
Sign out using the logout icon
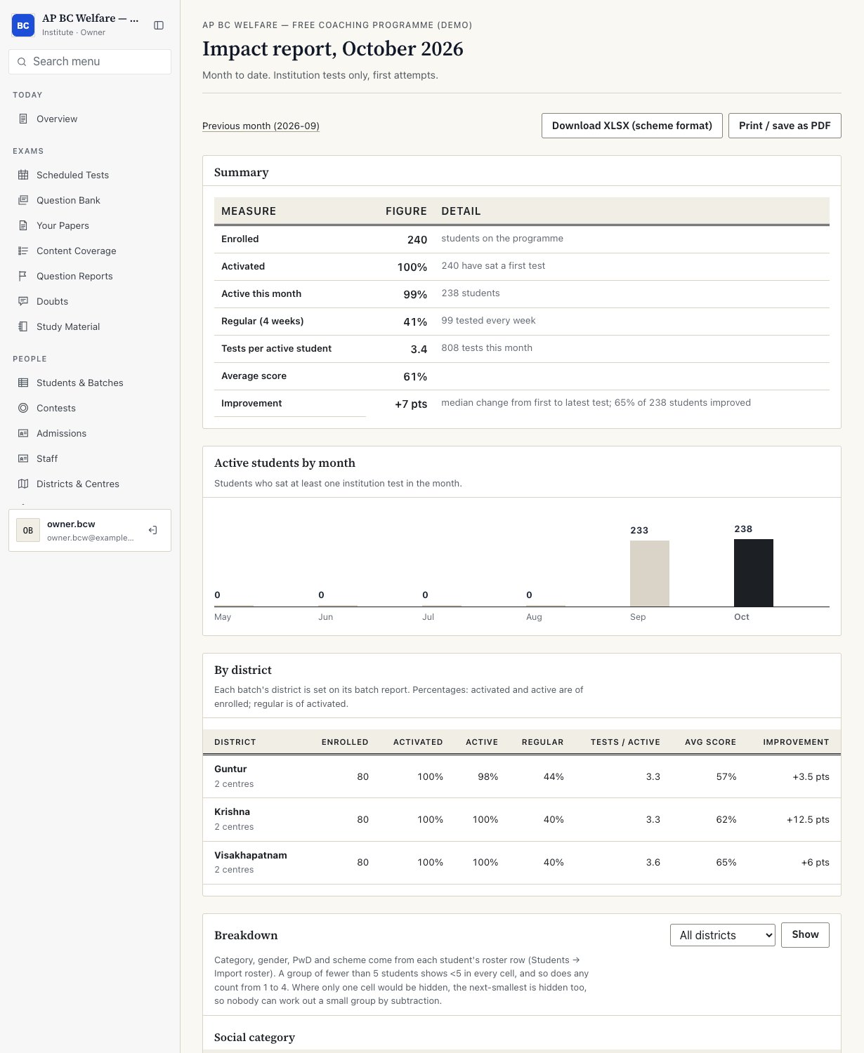tap(152, 530)
